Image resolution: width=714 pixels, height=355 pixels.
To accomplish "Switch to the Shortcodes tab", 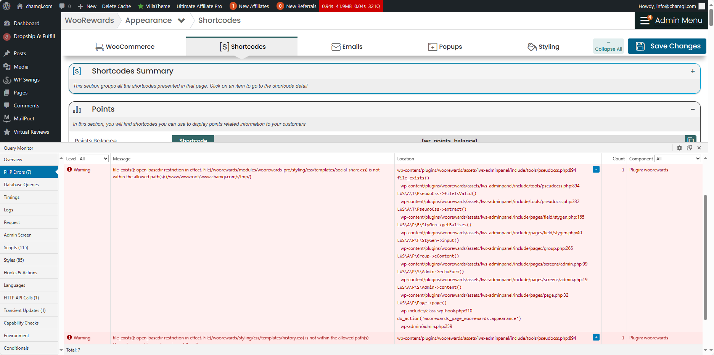I will 242,46.
